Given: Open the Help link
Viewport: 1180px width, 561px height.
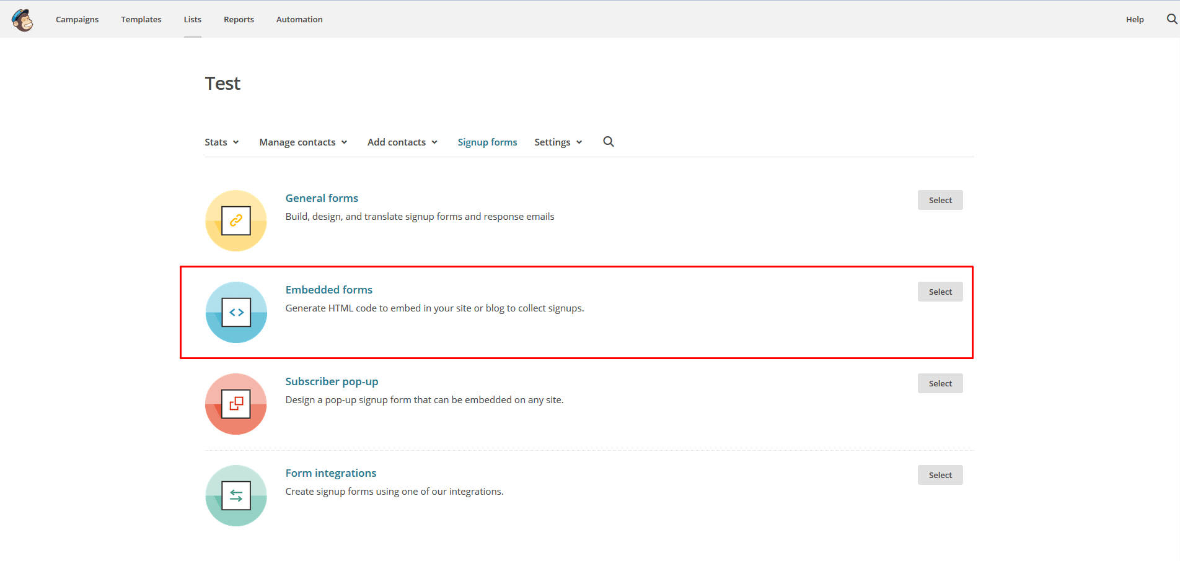Looking at the screenshot, I should [x=1135, y=19].
